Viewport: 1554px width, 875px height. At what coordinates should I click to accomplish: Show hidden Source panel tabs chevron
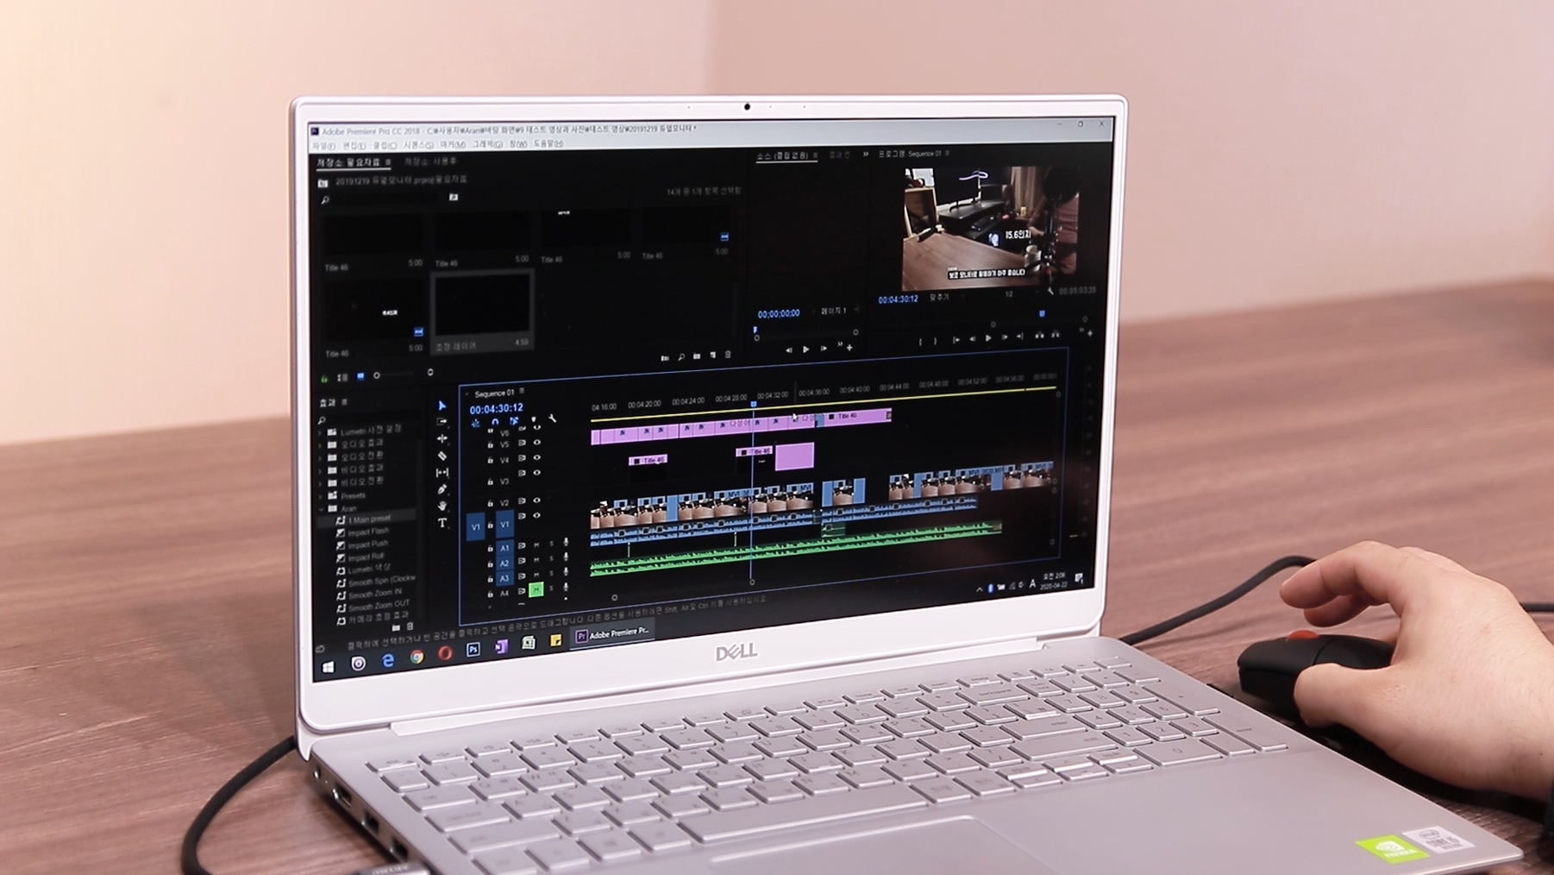coord(866,154)
